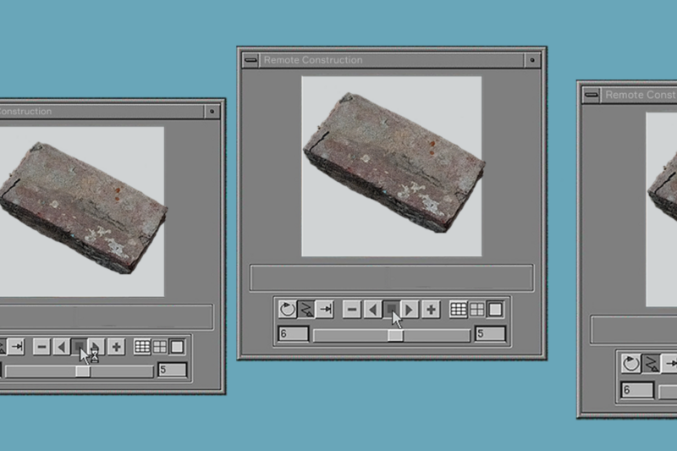Switch to single-pane view in left window

(177, 346)
